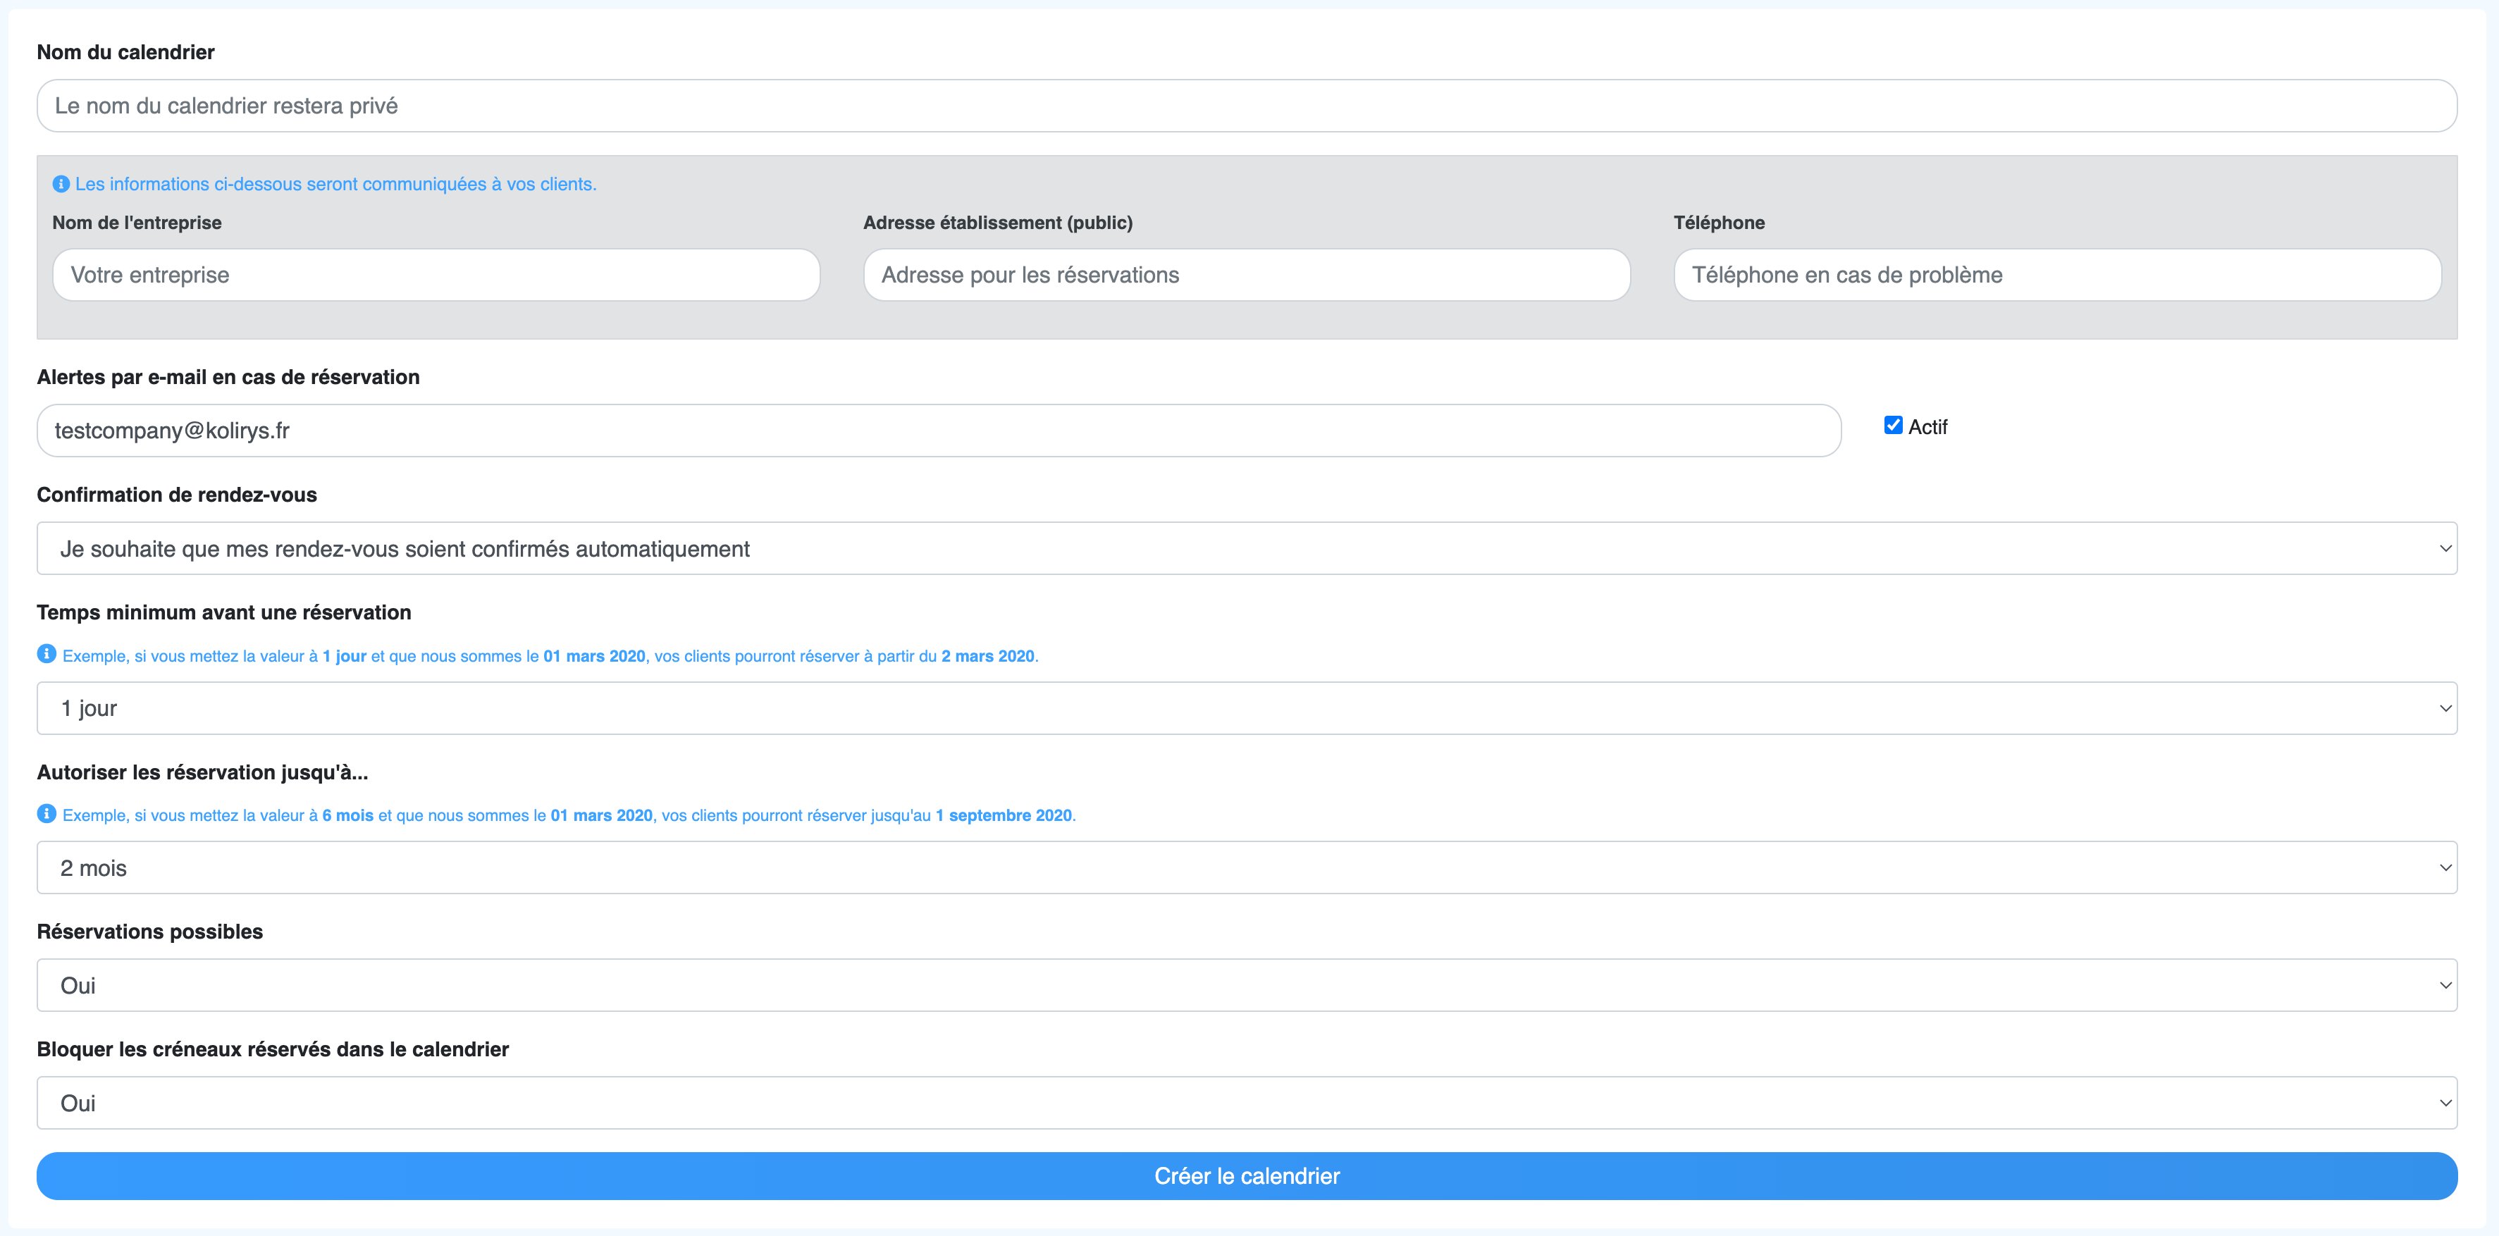Click 'Temps minimum avant une réservation' label
Screen dimensions: 2499x1236
(224, 612)
